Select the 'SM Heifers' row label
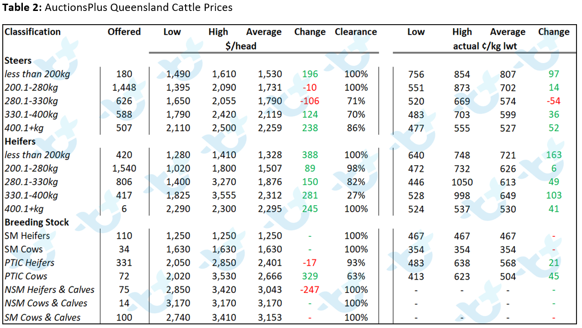The height and width of the screenshot is (328, 582). (27, 236)
